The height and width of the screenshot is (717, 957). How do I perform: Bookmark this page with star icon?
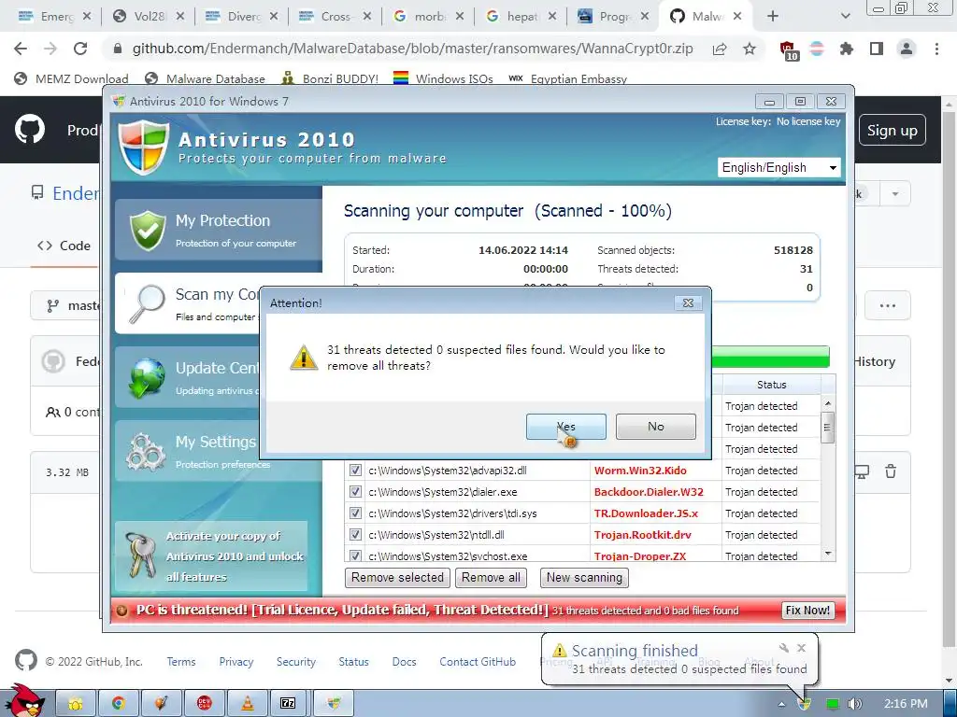click(x=750, y=49)
